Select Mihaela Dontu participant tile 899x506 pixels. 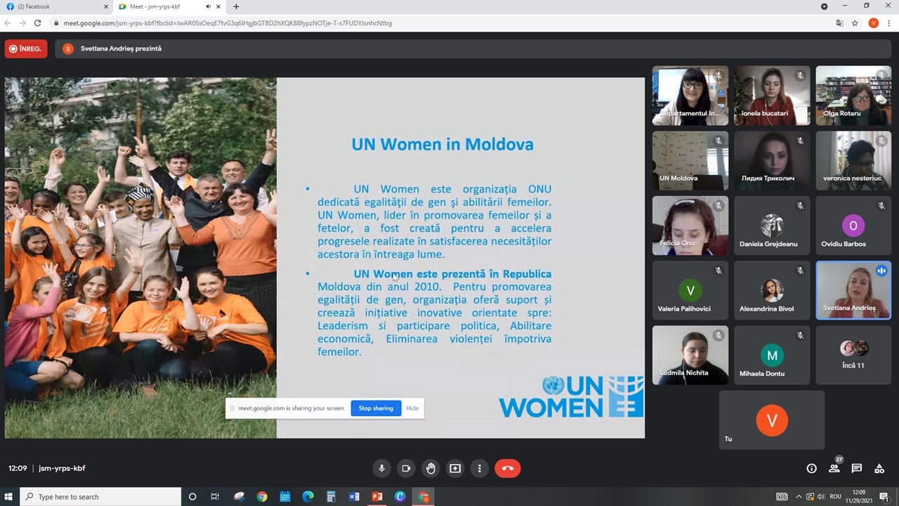[x=772, y=355]
